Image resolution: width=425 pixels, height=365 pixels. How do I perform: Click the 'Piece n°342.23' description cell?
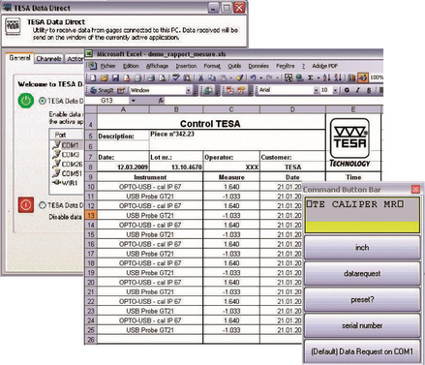237,140
